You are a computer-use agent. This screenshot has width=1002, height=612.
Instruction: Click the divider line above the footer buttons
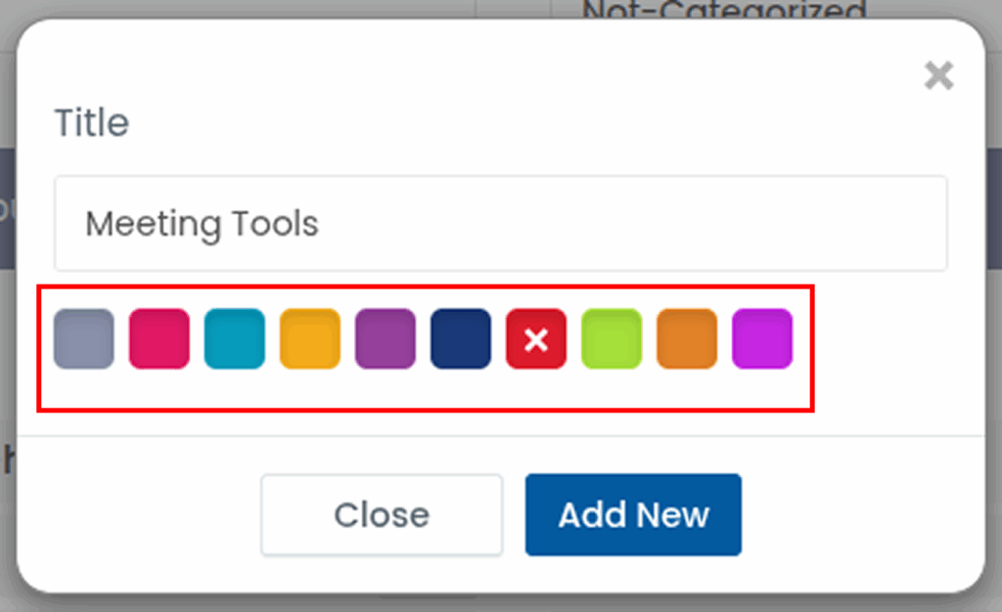(x=501, y=436)
